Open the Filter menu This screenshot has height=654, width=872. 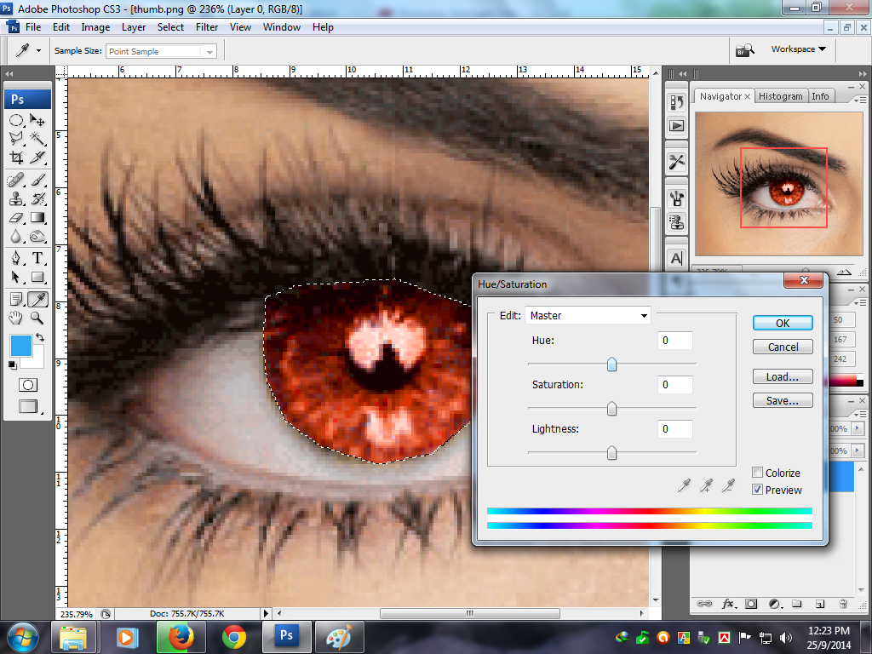coord(207,27)
